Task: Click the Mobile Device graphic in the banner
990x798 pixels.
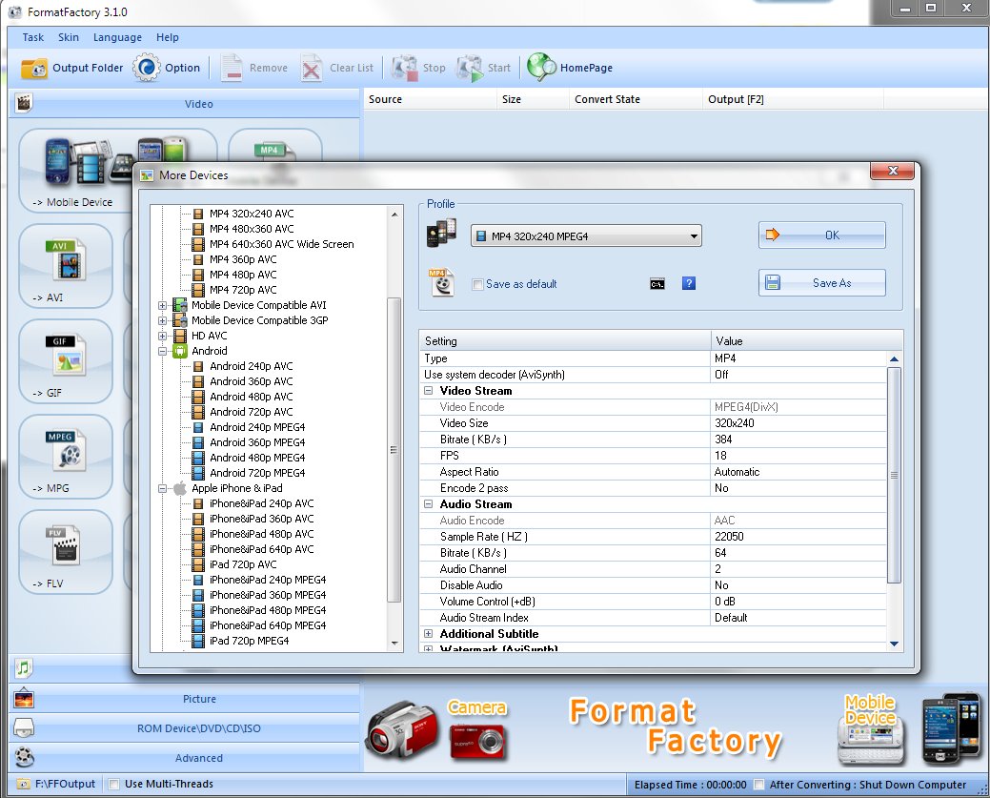Action: 870,729
